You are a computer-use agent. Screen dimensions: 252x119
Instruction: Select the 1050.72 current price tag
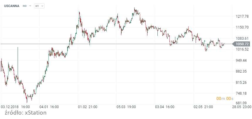(x=242, y=44)
